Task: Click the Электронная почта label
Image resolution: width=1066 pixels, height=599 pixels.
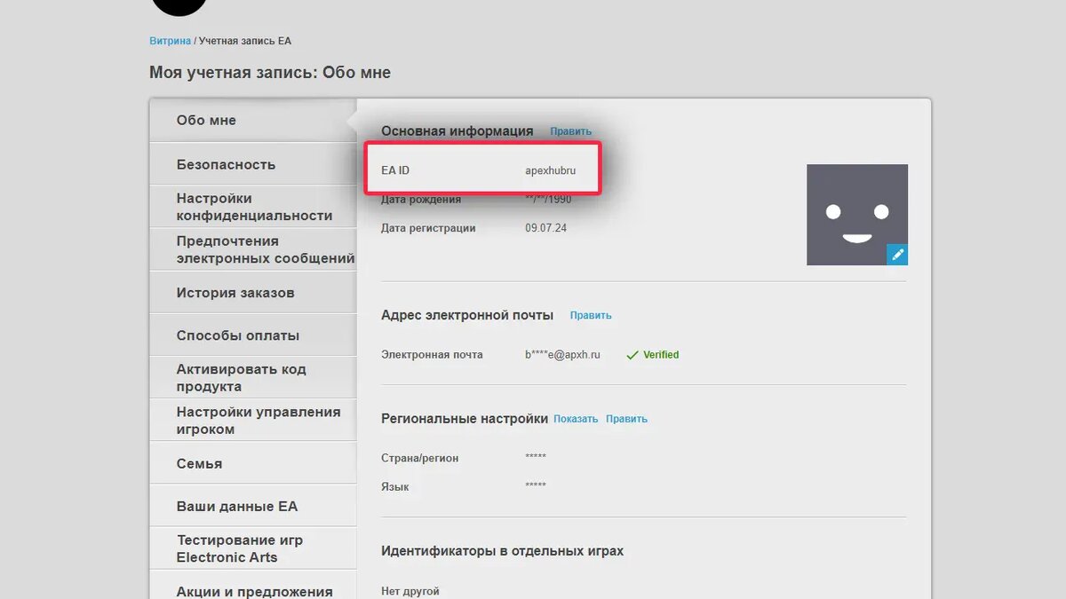Action: coord(432,354)
